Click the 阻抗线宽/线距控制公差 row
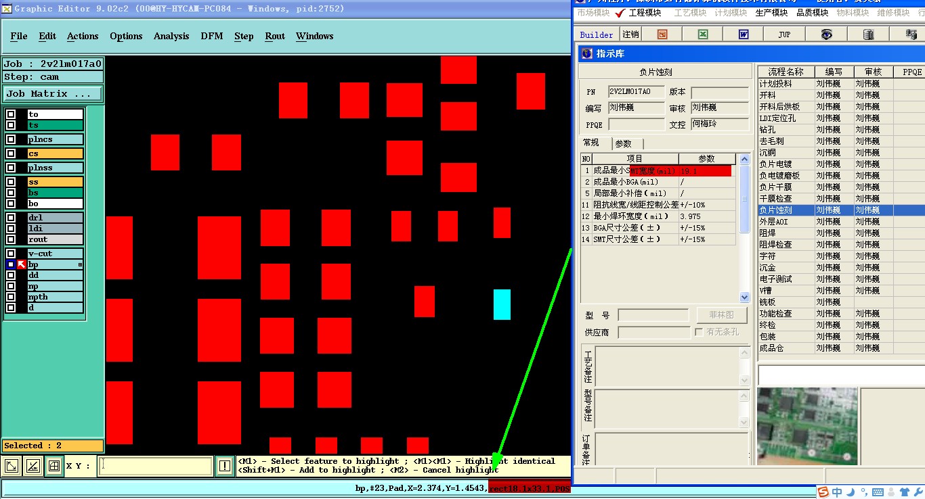Image resolution: width=925 pixels, height=499 pixels. pyautogui.click(x=658, y=205)
